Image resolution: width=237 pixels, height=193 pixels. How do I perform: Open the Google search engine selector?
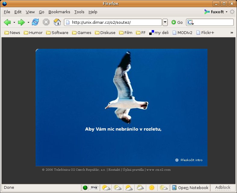coord(191,23)
